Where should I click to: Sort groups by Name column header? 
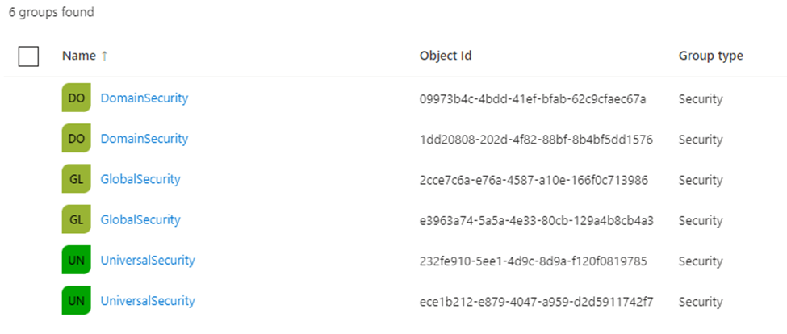[79, 56]
